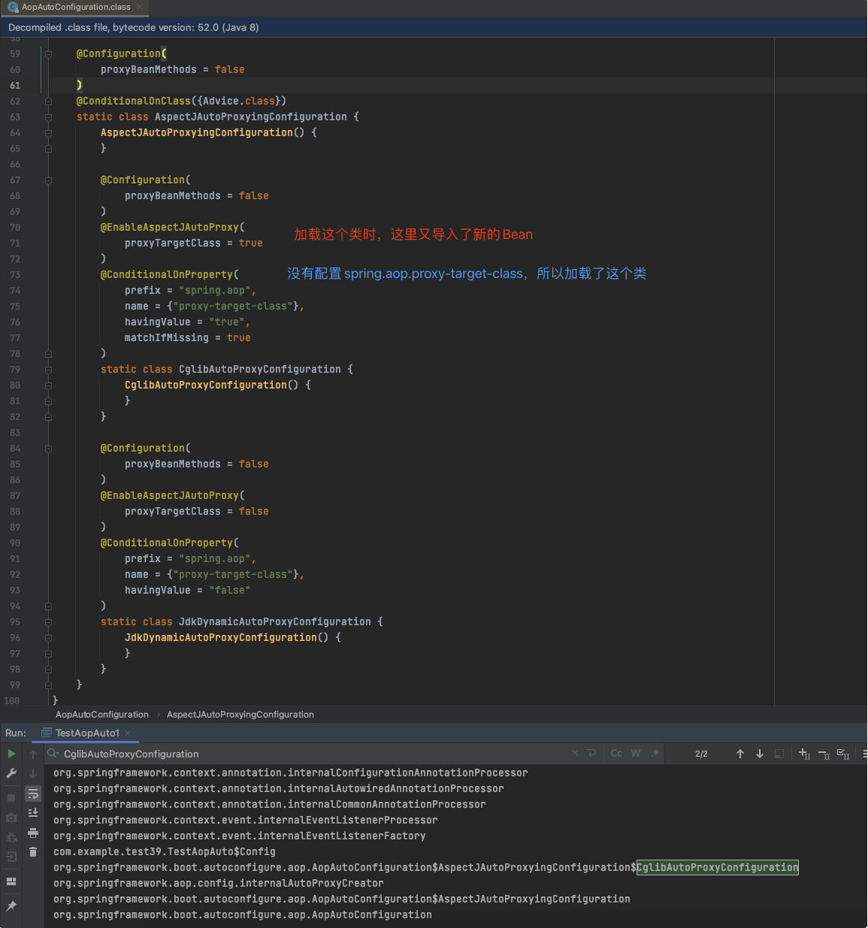Image resolution: width=868 pixels, height=928 pixels.
Task: Click the attach debugger bug icon
Action: pos(11,837)
